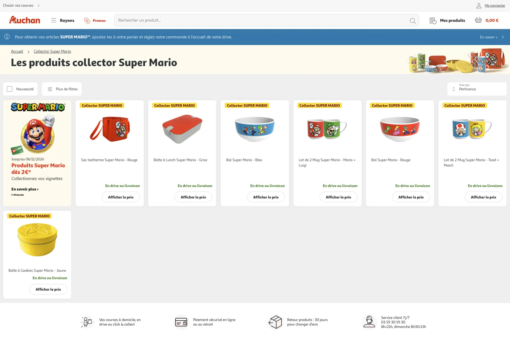
Task: Click En savoir plus in Super Mario promo
Action: (x=25, y=189)
